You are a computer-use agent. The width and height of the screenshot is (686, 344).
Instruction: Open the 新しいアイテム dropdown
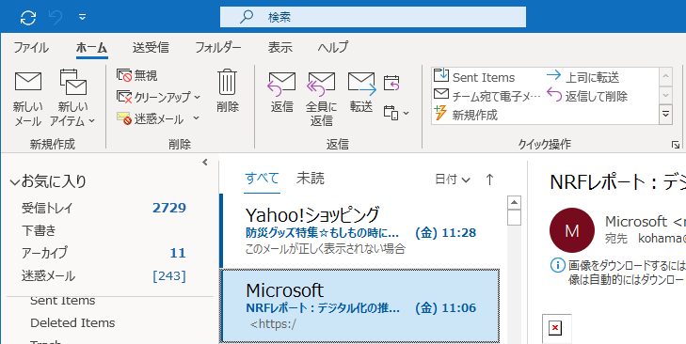(72, 99)
